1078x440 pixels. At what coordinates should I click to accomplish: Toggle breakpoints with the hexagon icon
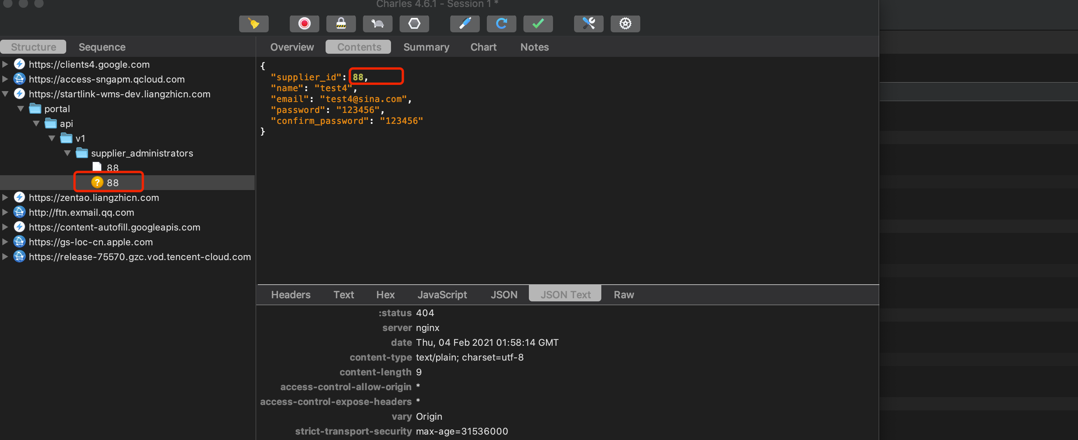(414, 23)
